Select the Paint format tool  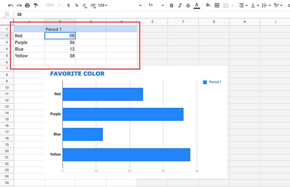[x=35, y=5]
